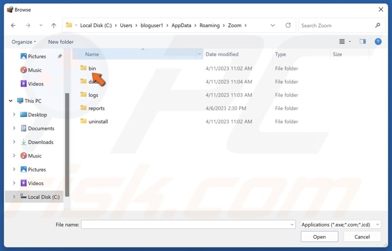The image size is (392, 251).
Task: Create a New folder
Action: click(x=61, y=42)
